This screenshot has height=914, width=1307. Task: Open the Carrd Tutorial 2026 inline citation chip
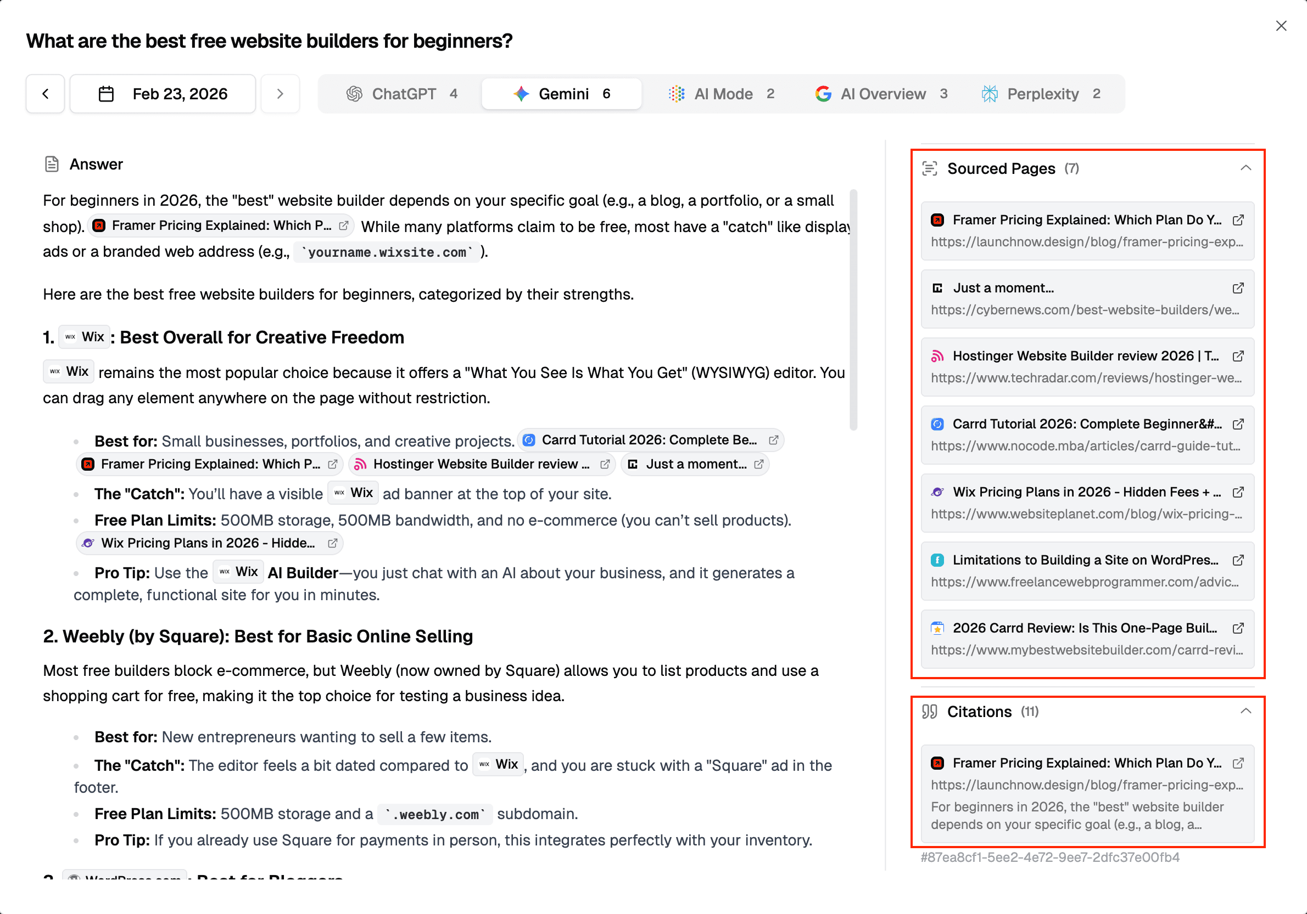(x=650, y=440)
